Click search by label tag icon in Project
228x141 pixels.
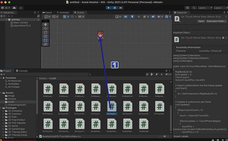157,75
